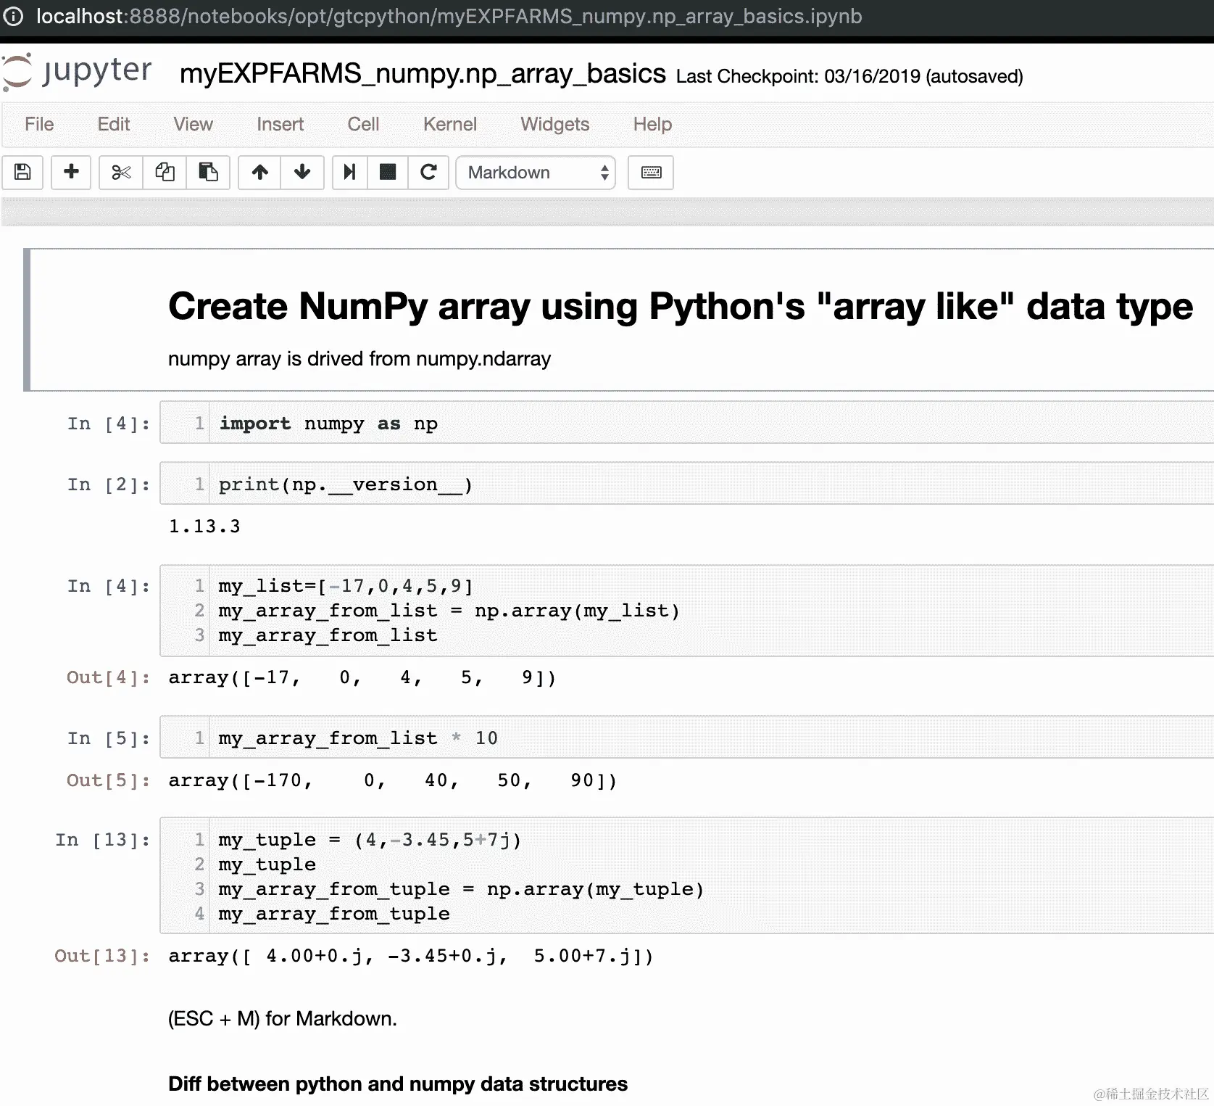The height and width of the screenshot is (1106, 1214).
Task: Click the save and checkpoint icon
Action: [22, 173]
